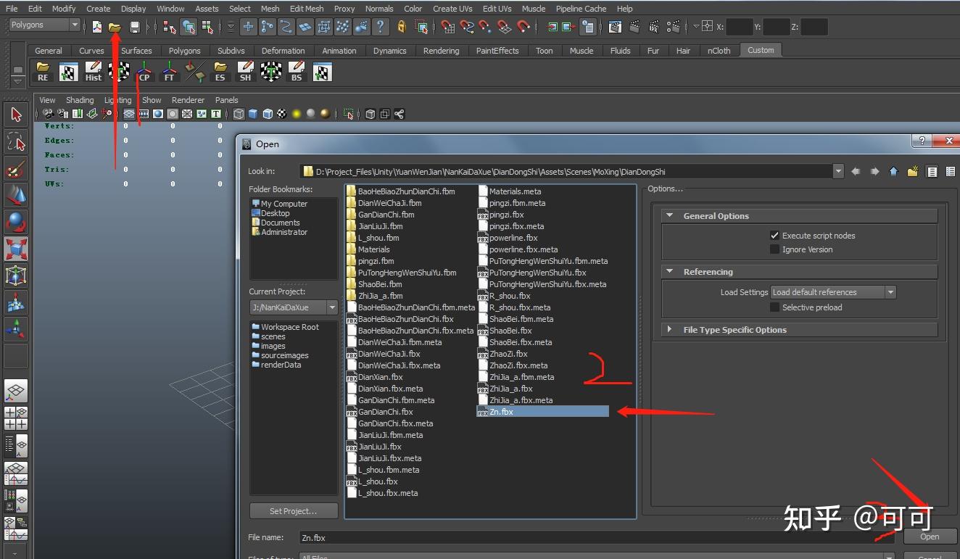960x559 pixels.
Task: Open the Load default references dropdown
Action: pyautogui.click(x=833, y=292)
